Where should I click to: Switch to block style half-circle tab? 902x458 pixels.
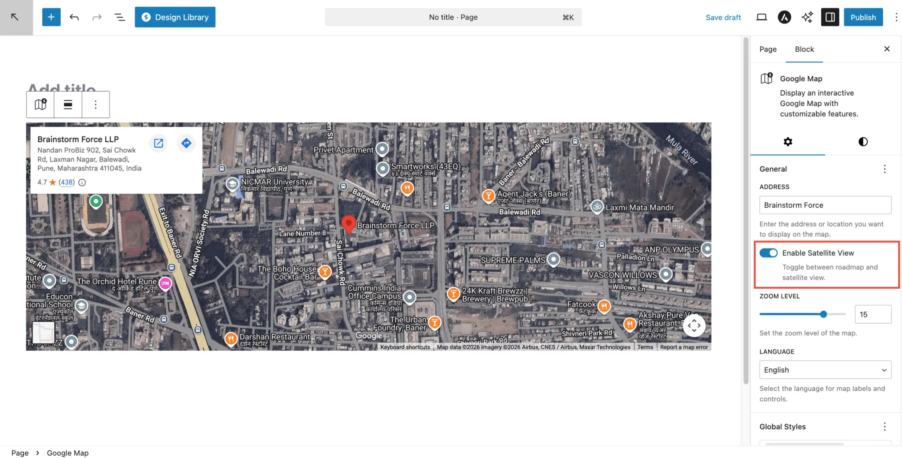[x=863, y=142]
